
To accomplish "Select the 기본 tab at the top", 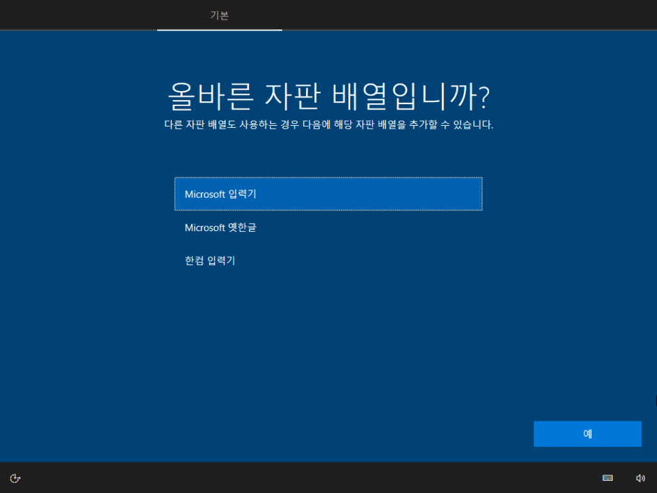I will click(x=220, y=16).
